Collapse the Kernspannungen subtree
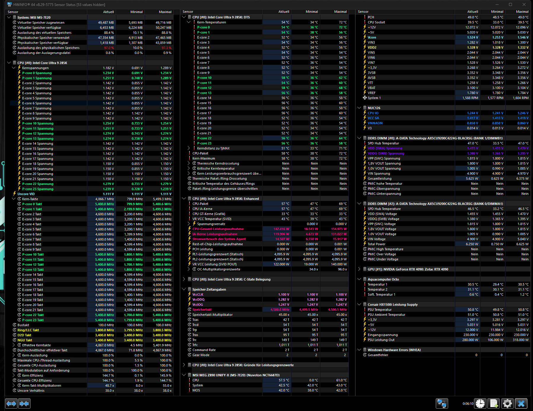The height and width of the screenshot is (411, 533). click(x=14, y=68)
